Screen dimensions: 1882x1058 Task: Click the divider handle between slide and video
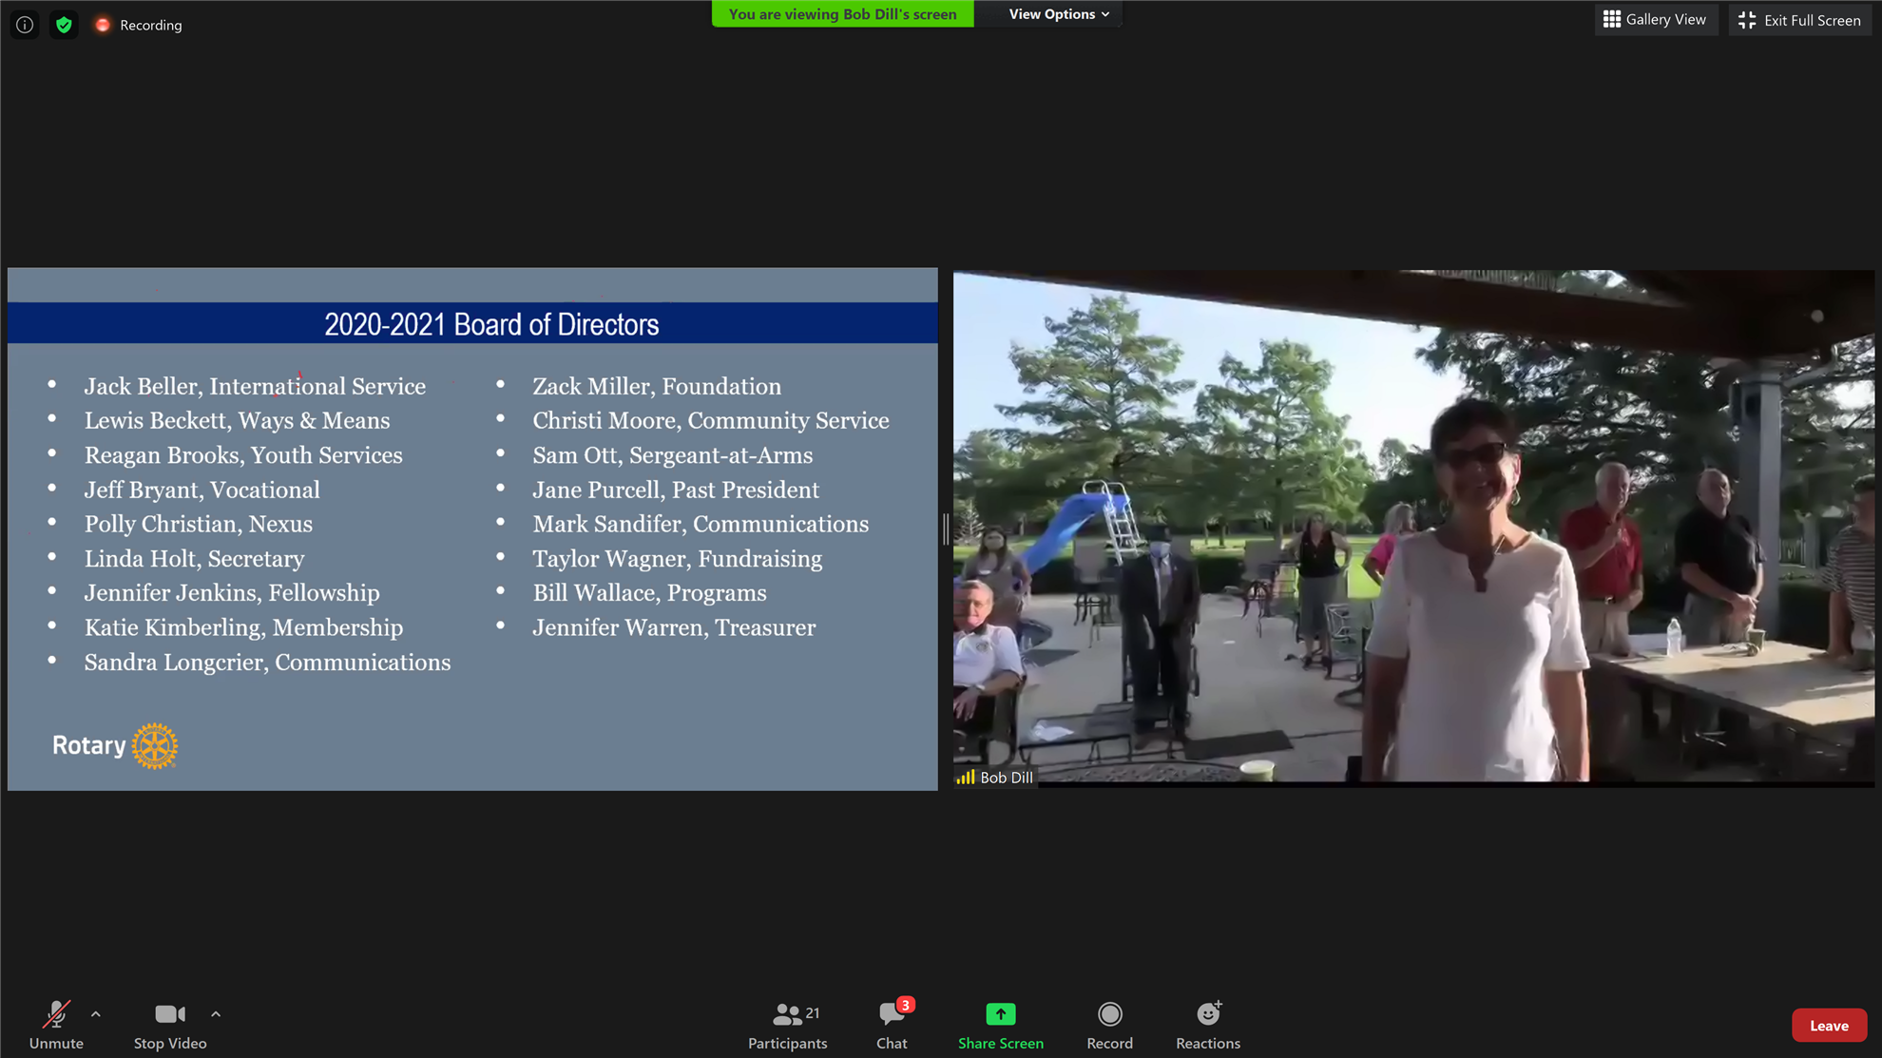946,529
